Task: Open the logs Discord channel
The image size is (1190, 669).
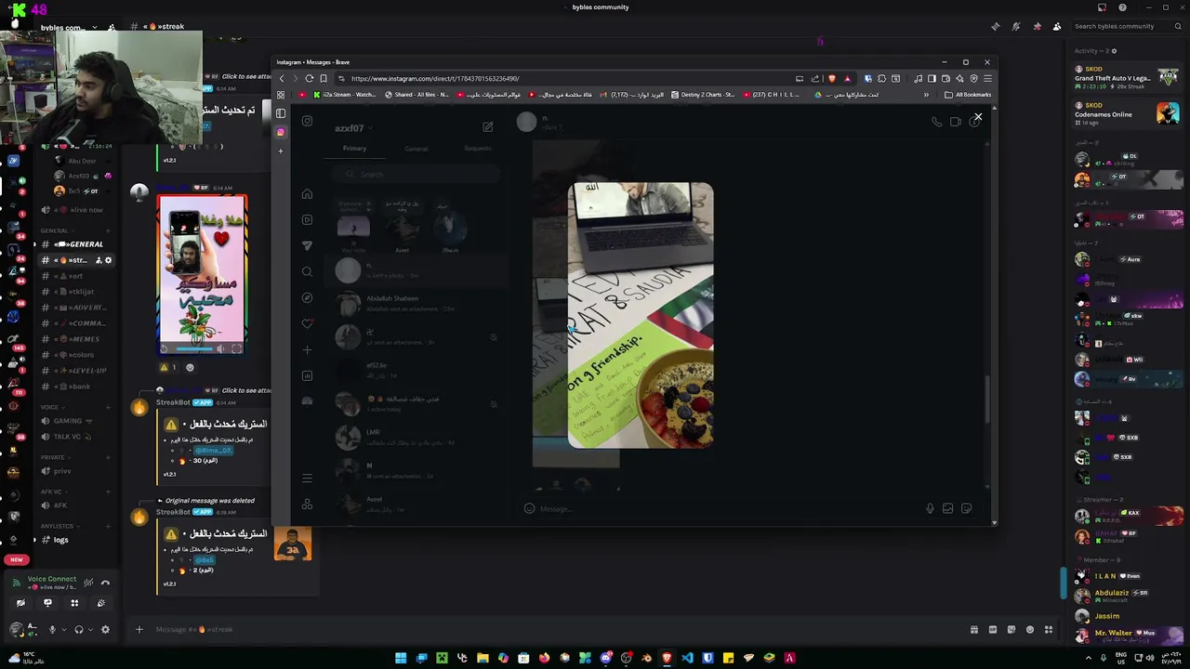Action: [x=74, y=540]
